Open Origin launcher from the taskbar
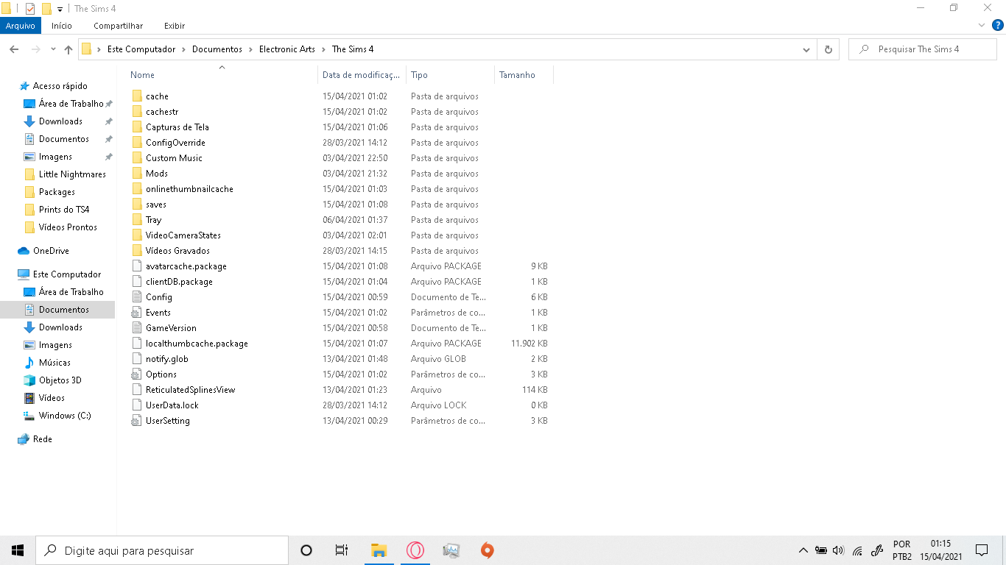 click(487, 550)
